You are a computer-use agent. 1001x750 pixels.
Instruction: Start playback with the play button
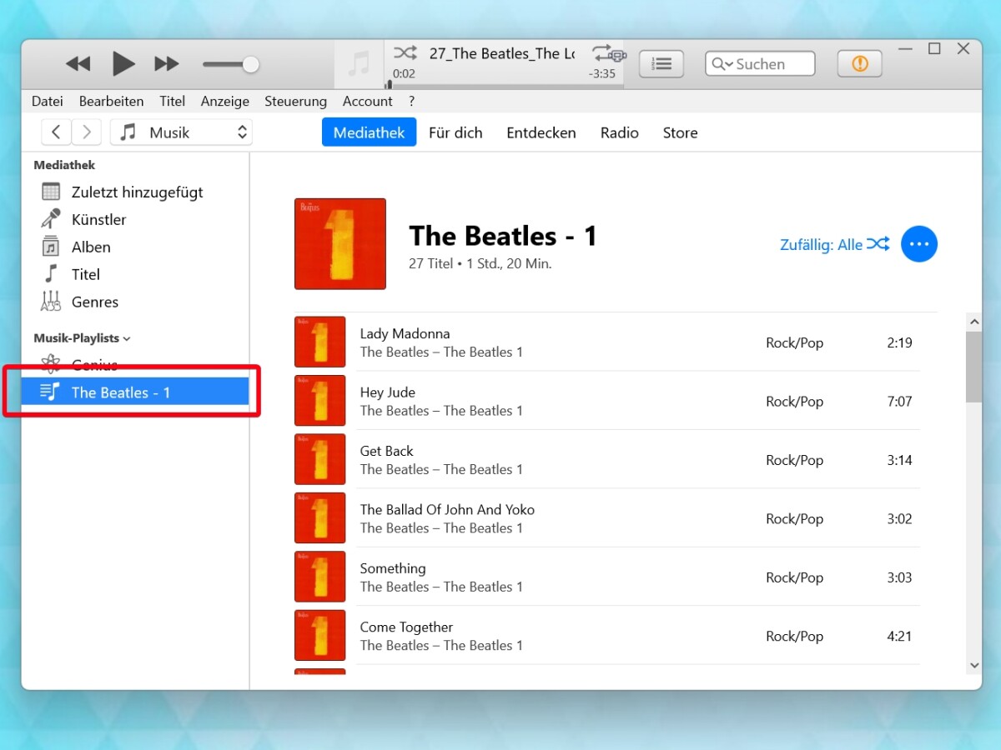click(123, 63)
